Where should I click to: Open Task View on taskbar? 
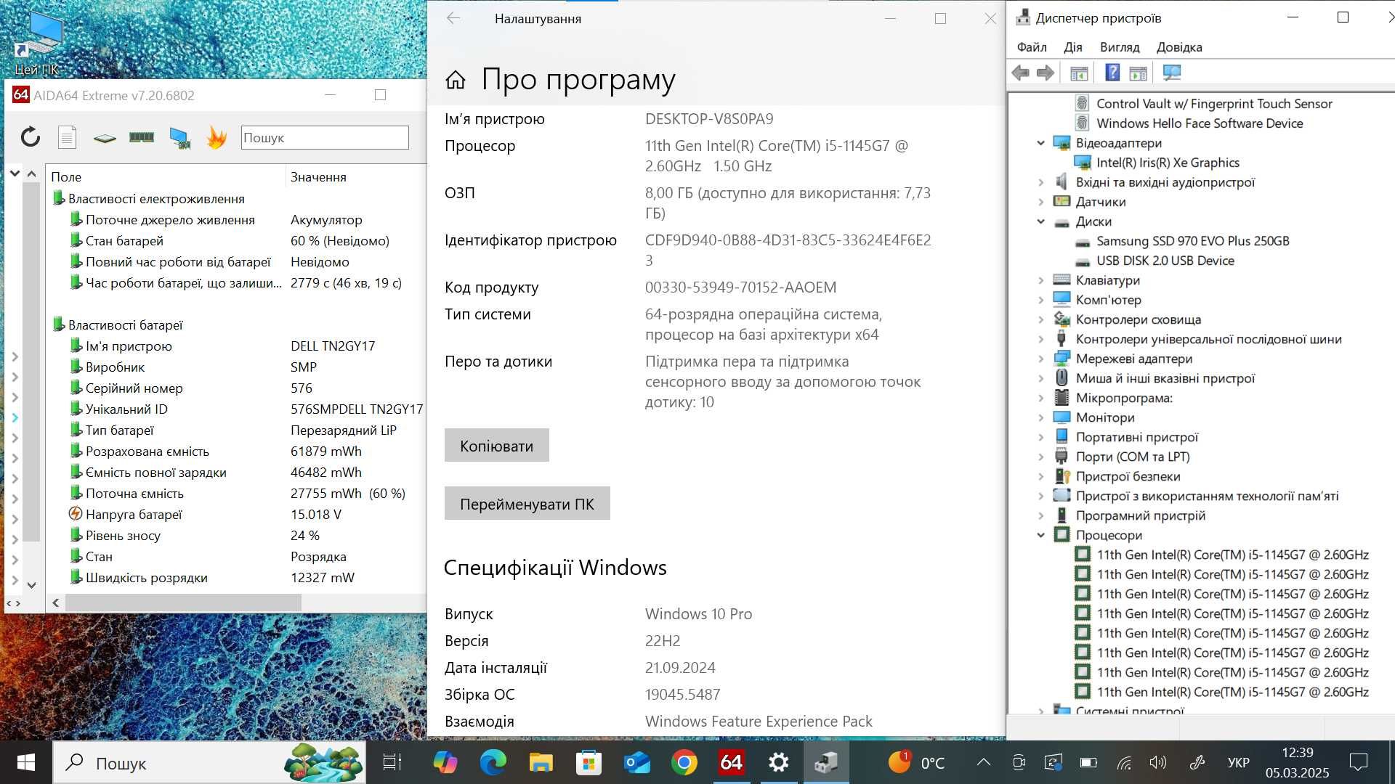[392, 762]
